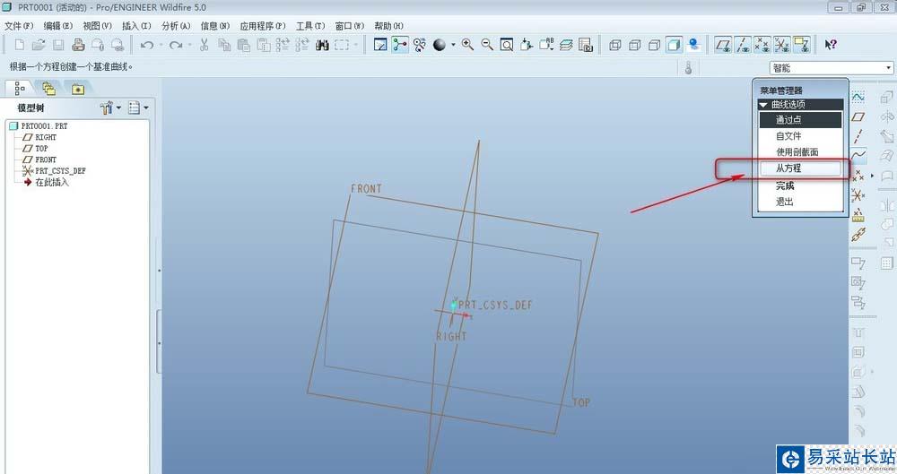
Task: Expand the datum point flyout arrow
Action: pyautogui.click(x=873, y=176)
